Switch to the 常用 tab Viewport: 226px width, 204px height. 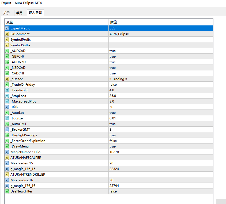click(20, 13)
